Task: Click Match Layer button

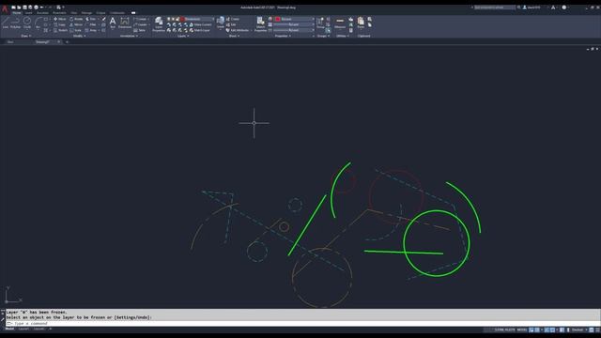Action: [200, 30]
